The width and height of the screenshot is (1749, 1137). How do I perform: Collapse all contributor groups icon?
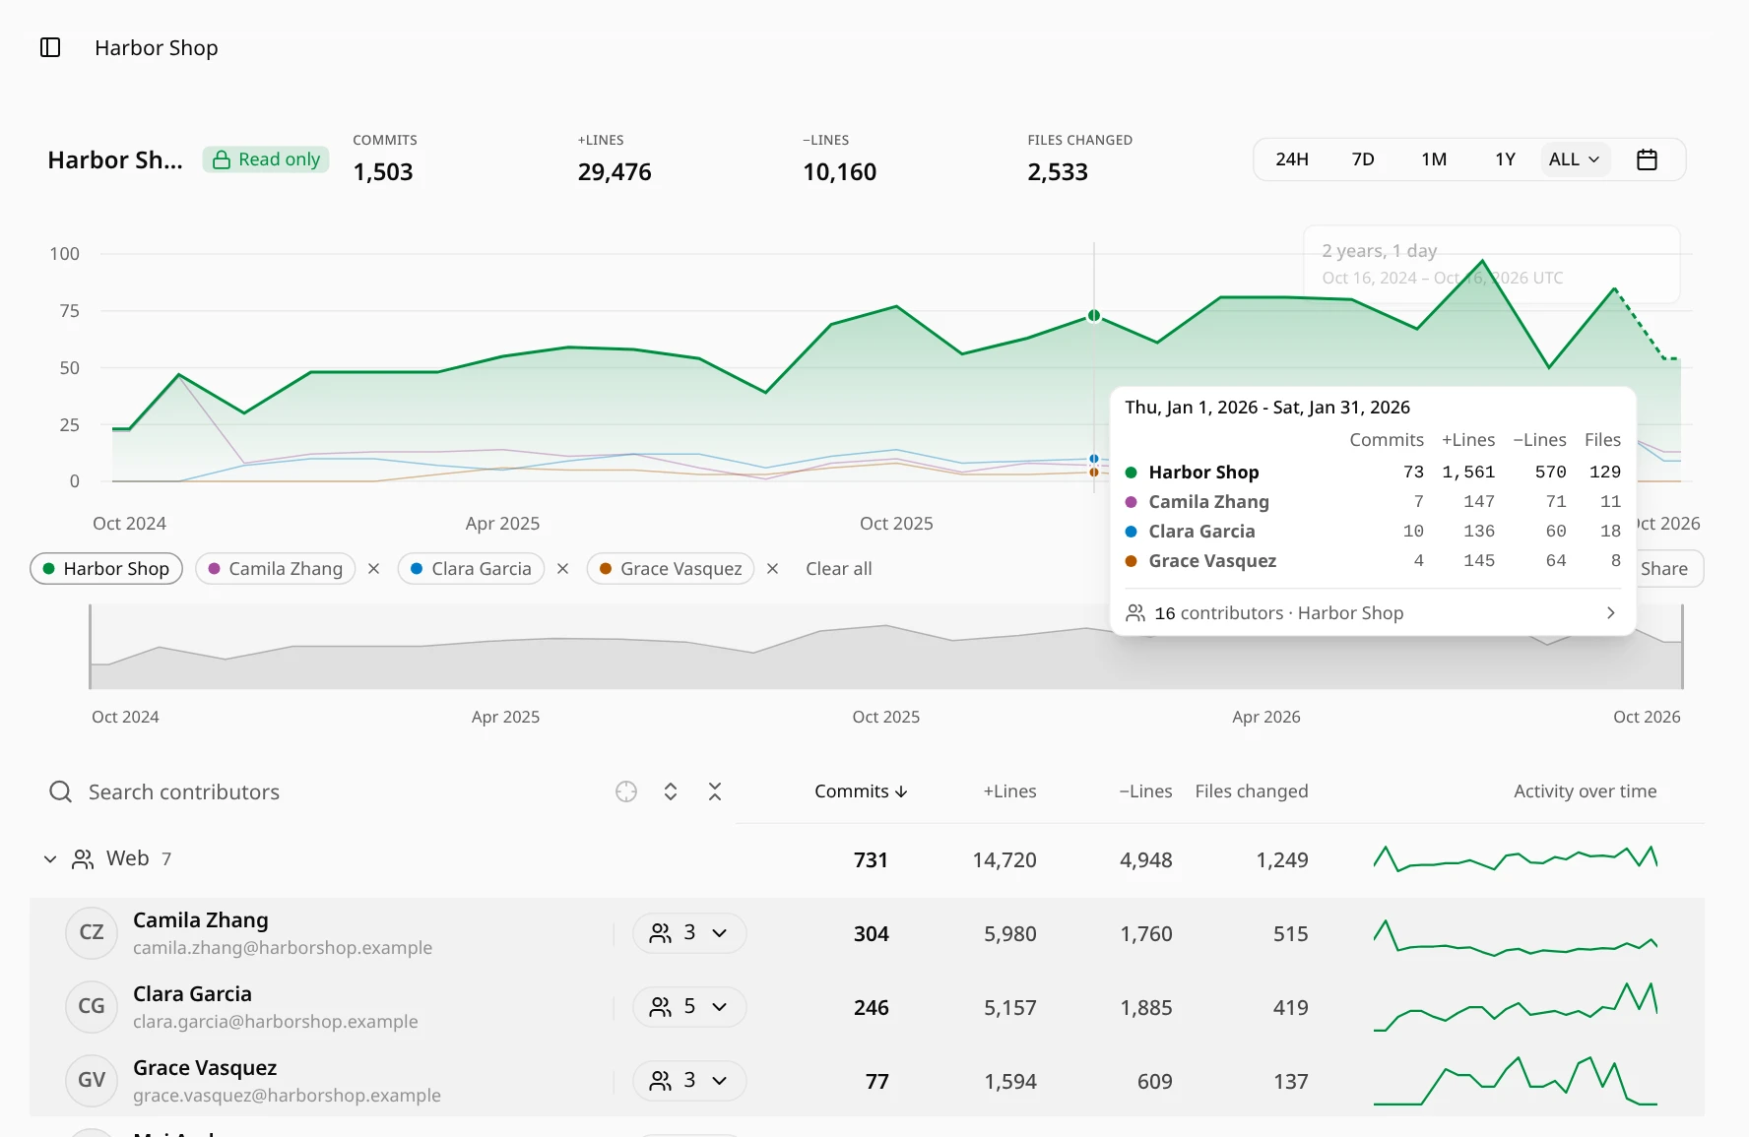[x=715, y=791]
